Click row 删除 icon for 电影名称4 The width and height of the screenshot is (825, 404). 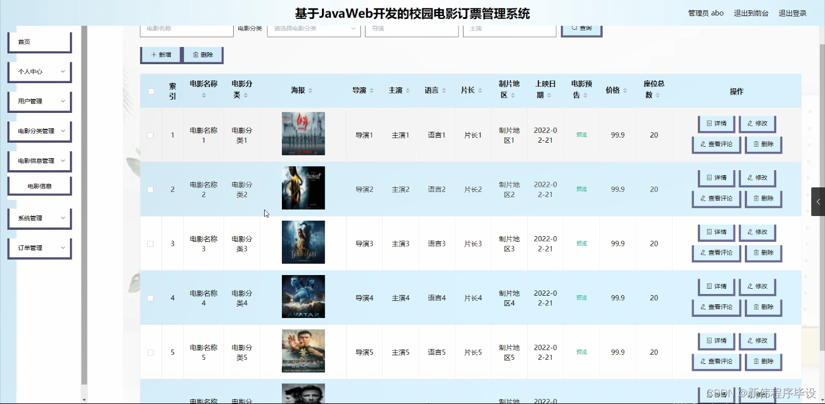tap(763, 307)
